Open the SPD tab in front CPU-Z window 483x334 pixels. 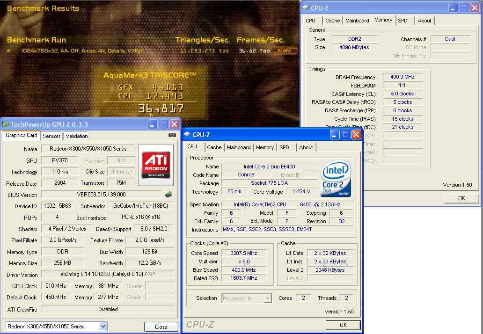(x=284, y=147)
